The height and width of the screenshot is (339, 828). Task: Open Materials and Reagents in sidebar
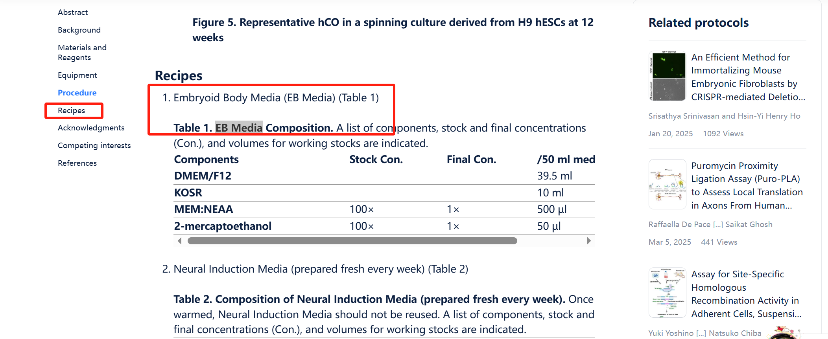click(82, 52)
